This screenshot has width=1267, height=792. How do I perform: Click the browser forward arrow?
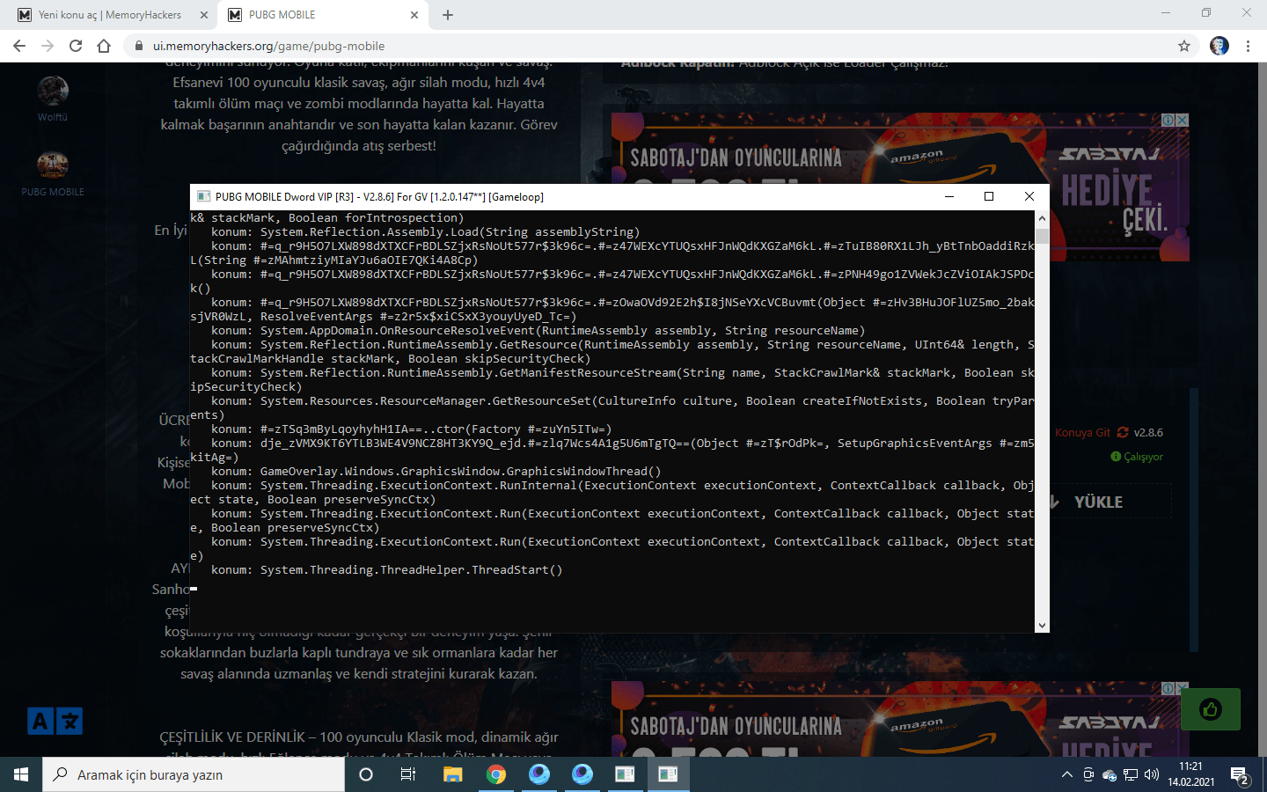(48, 46)
